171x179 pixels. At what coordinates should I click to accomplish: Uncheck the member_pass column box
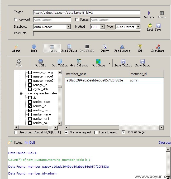30,110
